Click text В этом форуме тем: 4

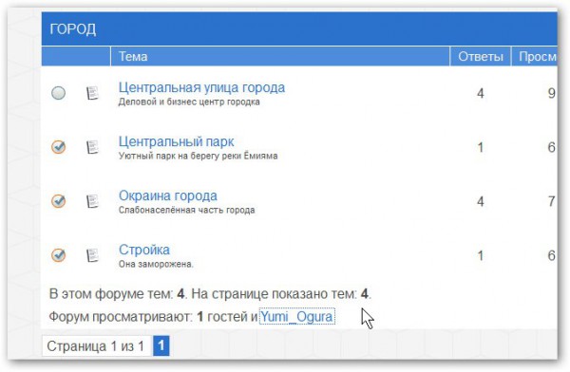tap(118, 294)
